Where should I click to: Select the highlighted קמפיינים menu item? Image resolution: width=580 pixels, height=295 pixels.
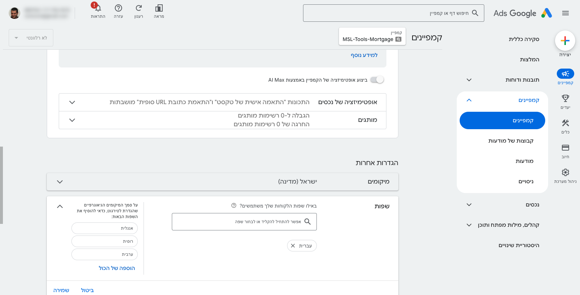click(x=502, y=120)
